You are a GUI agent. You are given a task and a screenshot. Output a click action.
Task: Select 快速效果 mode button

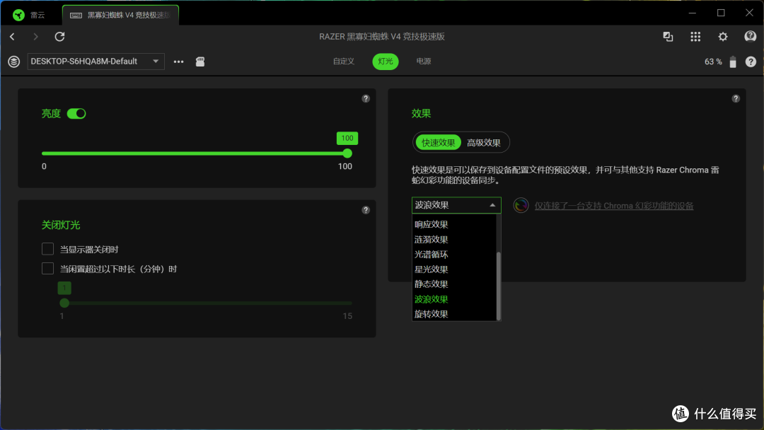click(x=438, y=143)
